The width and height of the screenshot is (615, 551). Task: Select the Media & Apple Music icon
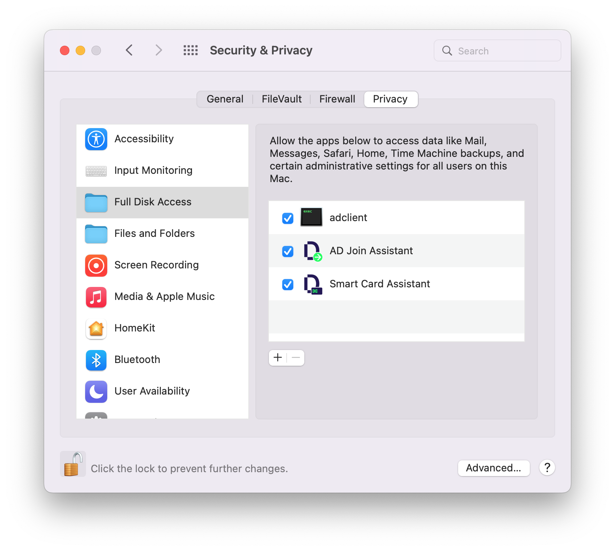(x=96, y=297)
